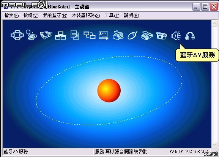The height and width of the screenshot is (157, 219).
Task: Maximize the BlueSoleil main window
Action: point(205,7)
